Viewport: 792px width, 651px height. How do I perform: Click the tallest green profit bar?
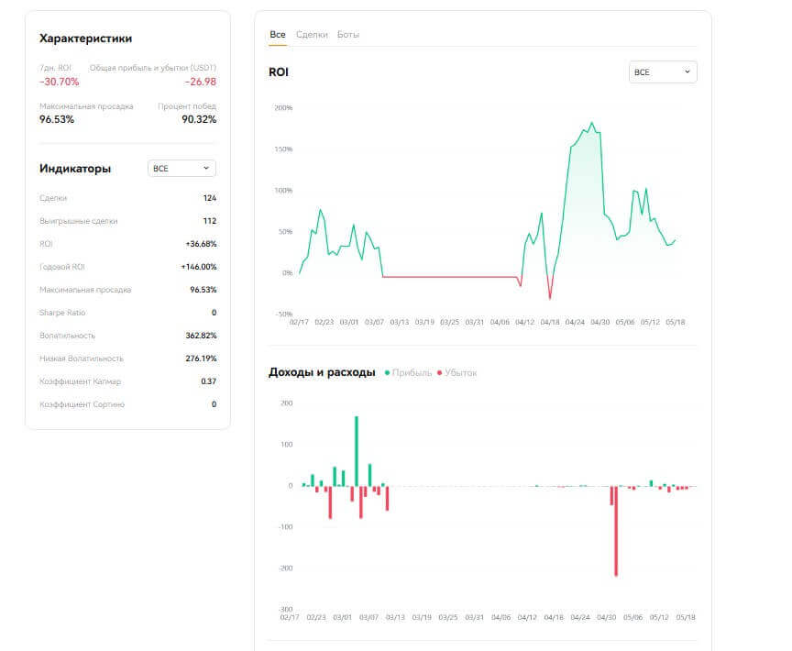pyautogui.click(x=357, y=451)
